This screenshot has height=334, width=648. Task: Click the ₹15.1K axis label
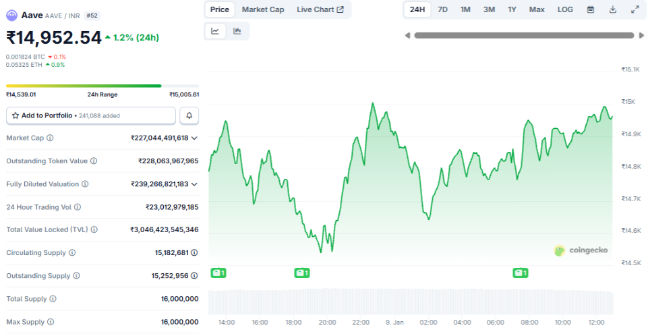click(x=630, y=69)
